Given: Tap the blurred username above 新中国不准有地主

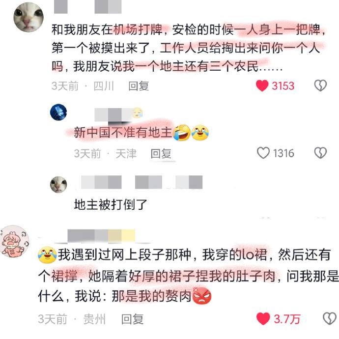Looking at the screenshot, I should 118,114.
